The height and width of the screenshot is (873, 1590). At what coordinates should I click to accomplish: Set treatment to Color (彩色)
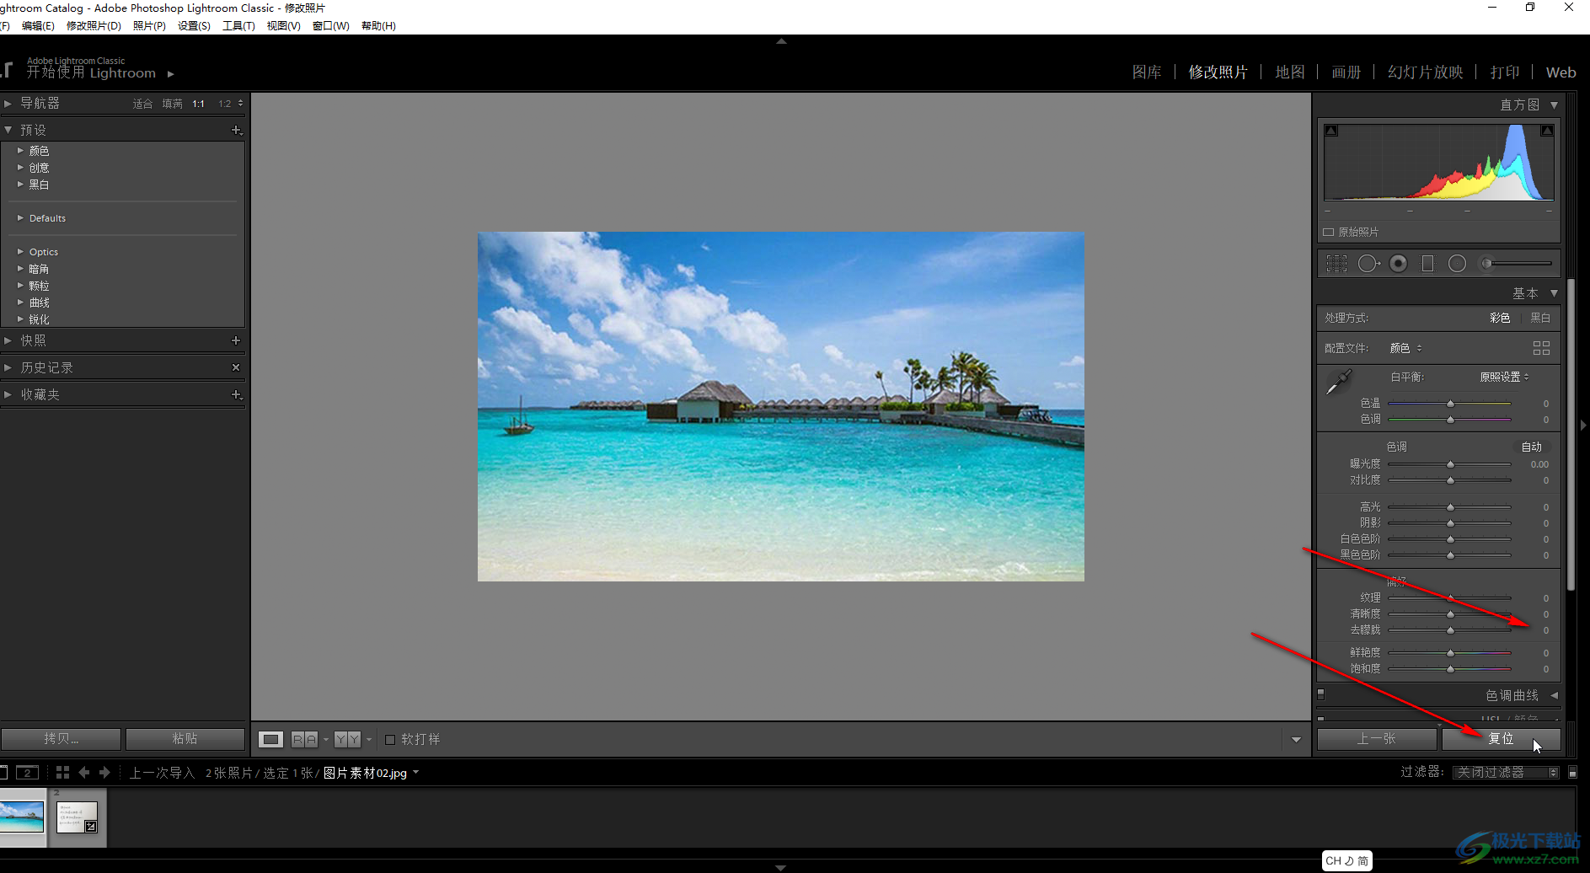(x=1500, y=318)
